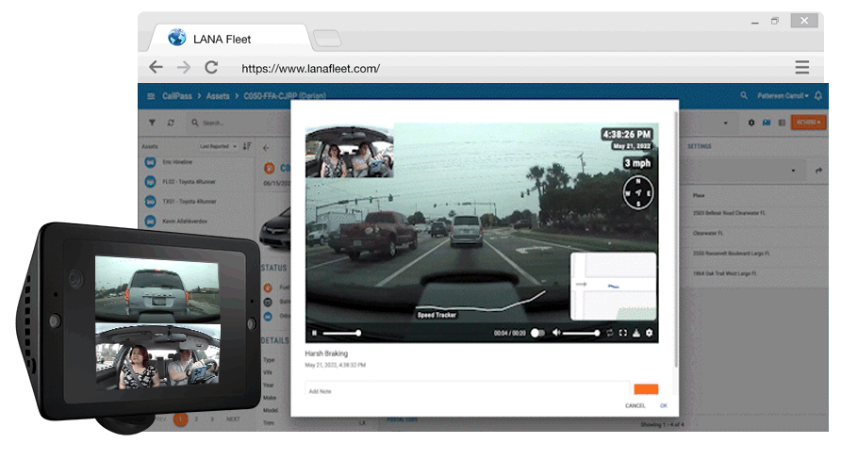Image resolution: width=858 pixels, height=460 pixels.
Task: Expand the orange Actions dropdown button
Action: pyautogui.click(x=809, y=123)
